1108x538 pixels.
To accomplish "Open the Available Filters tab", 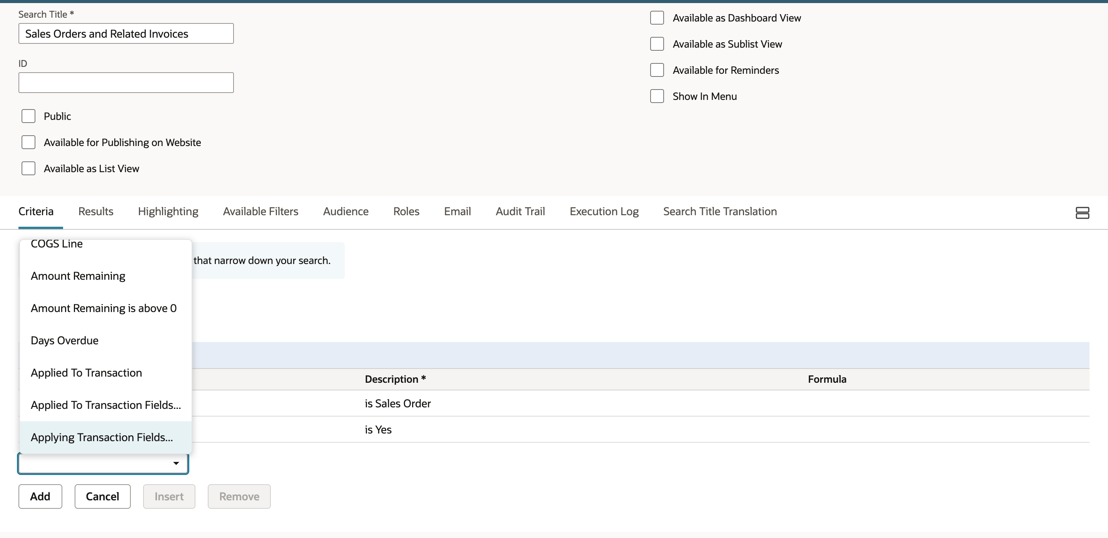I will 261,211.
